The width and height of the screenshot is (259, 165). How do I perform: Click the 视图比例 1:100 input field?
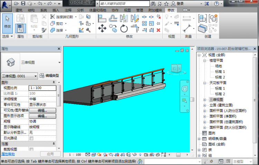click(42, 88)
